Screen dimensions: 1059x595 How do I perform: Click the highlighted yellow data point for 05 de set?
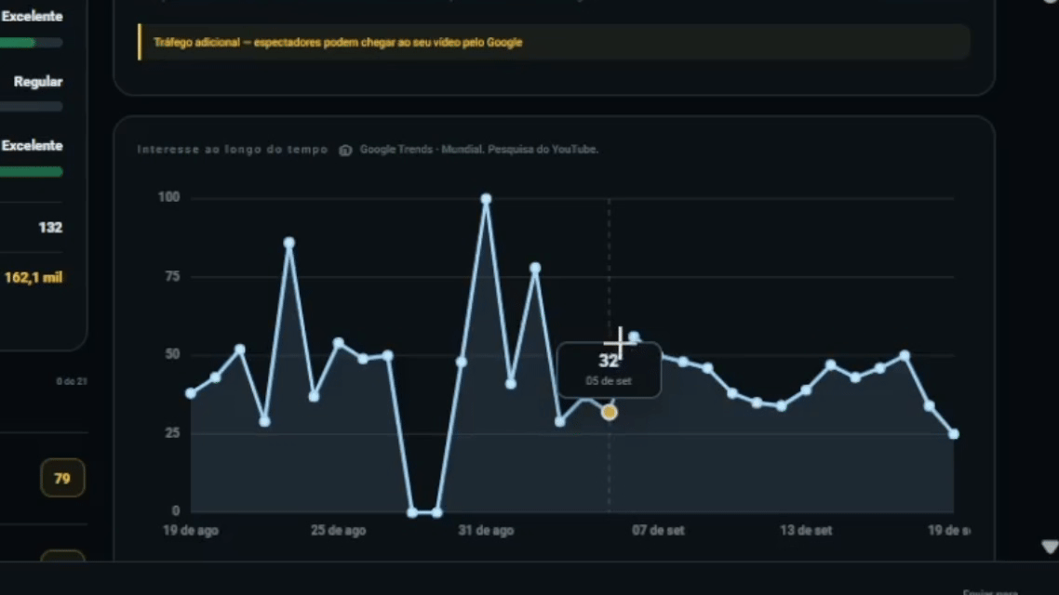click(610, 412)
